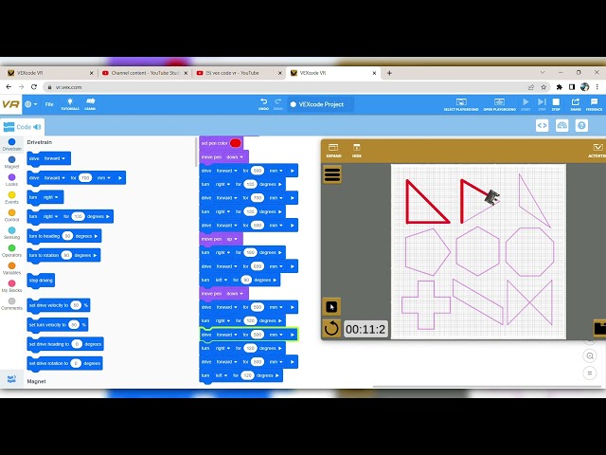Open the language globe menu
606x455 pixels.
(x=30, y=104)
